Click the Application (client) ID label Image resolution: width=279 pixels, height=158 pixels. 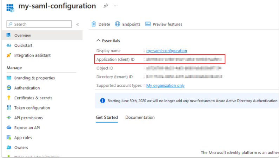(115, 59)
